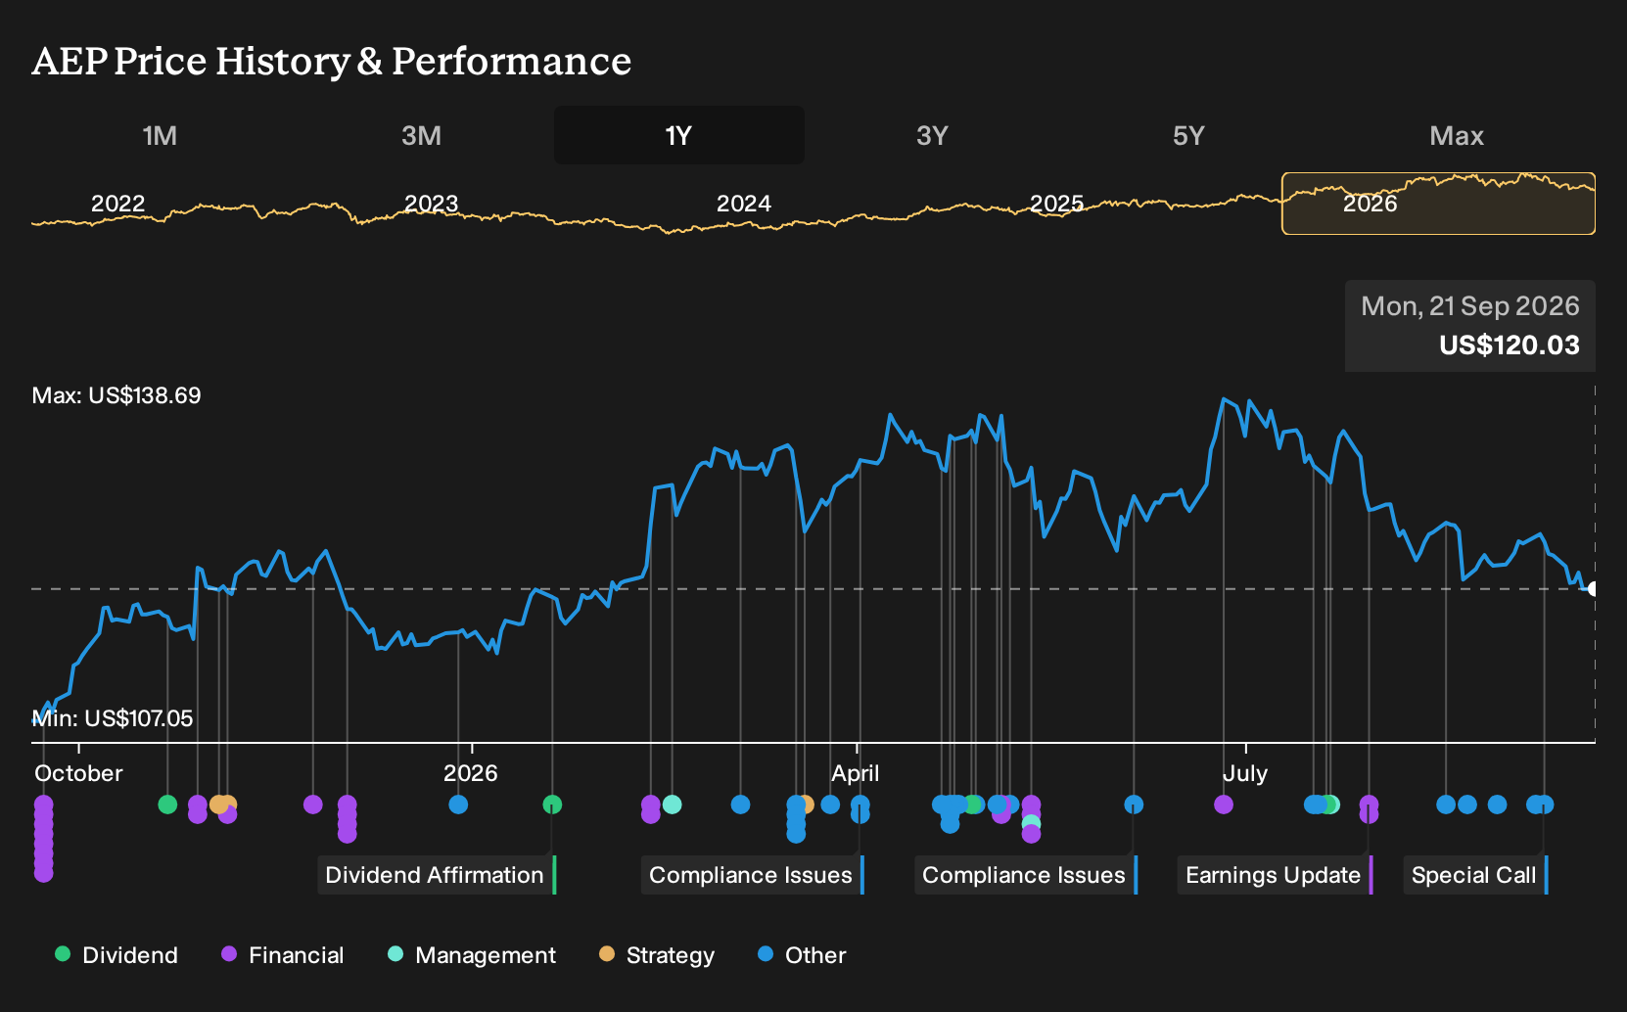1627x1012 pixels.
Task: Click the Max: US$138.69 label
Action: coord(116,395)
